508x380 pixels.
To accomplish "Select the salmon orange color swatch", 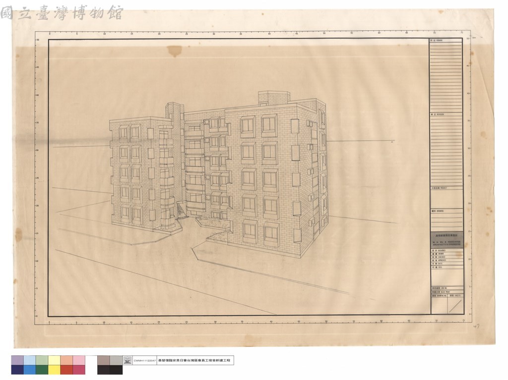I will coord(66,361).
